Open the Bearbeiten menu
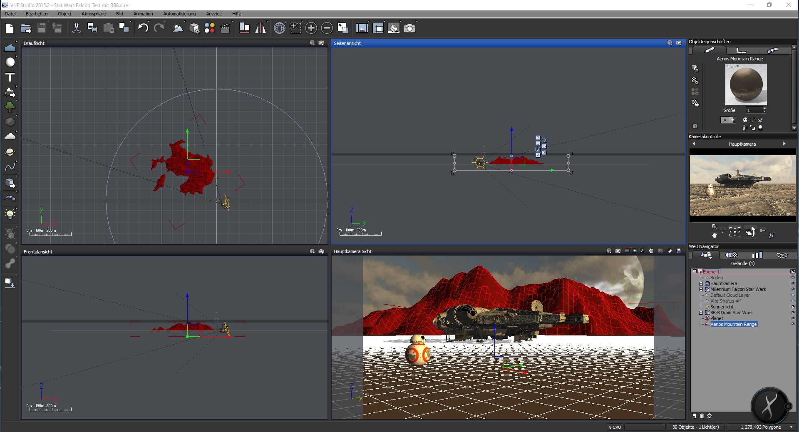This screenshot has width=799, height=432. 37,14
